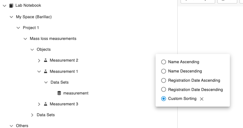Select the measurement data set entry
The image size is (243, 128).
(x=76, y=93)
